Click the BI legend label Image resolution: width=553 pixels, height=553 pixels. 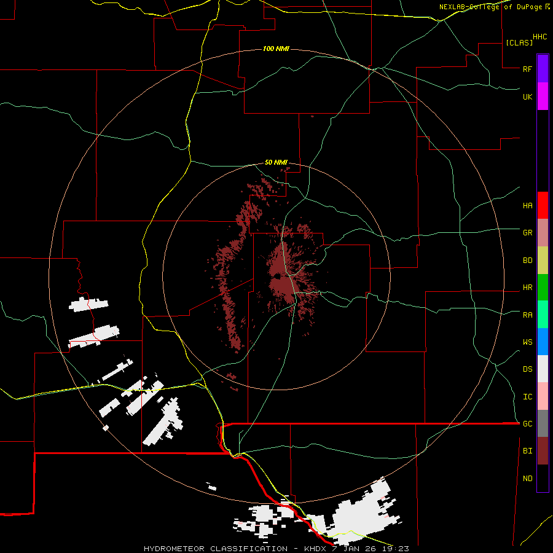tap(527, 451)
